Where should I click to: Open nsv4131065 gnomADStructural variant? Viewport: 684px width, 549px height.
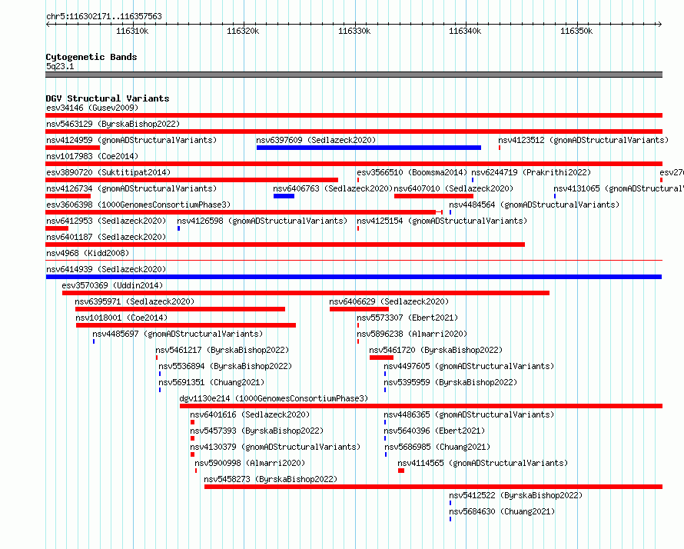pos(619,188)
